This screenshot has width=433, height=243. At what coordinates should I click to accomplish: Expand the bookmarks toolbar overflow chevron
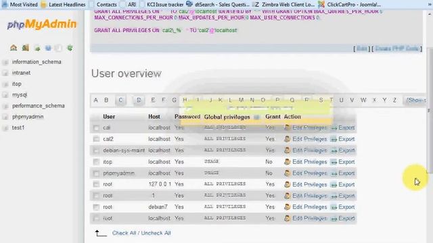coord(430,5)
